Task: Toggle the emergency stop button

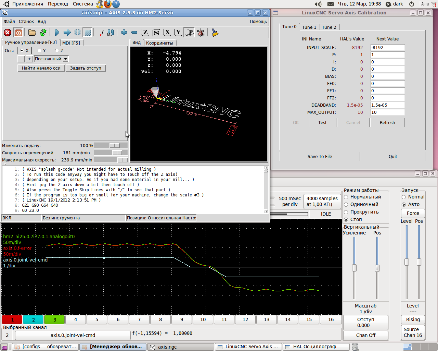Action: pyautogui.click(x=8, y=33)
